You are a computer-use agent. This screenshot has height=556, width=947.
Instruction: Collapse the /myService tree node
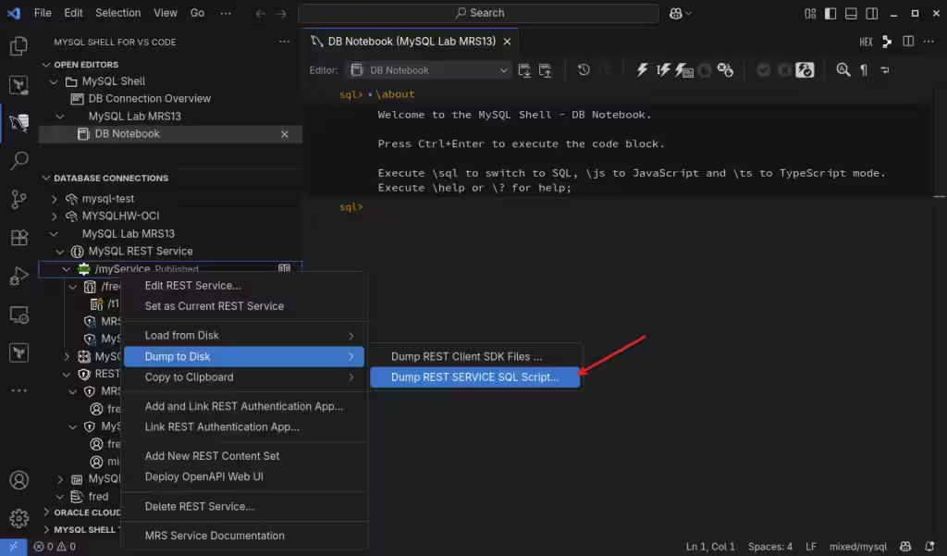pyautogui.click(x=66, y=269)
